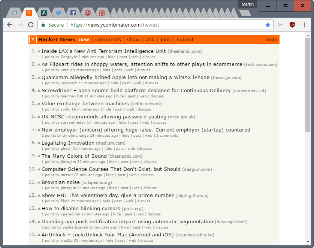Upvote the New employer huge raise story

point(39,130)
